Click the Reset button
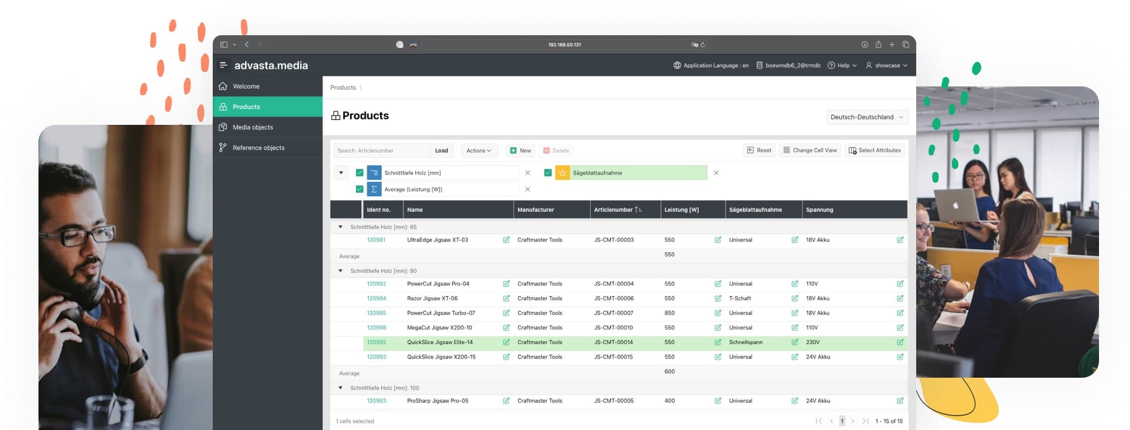 (x=759, y=150)
